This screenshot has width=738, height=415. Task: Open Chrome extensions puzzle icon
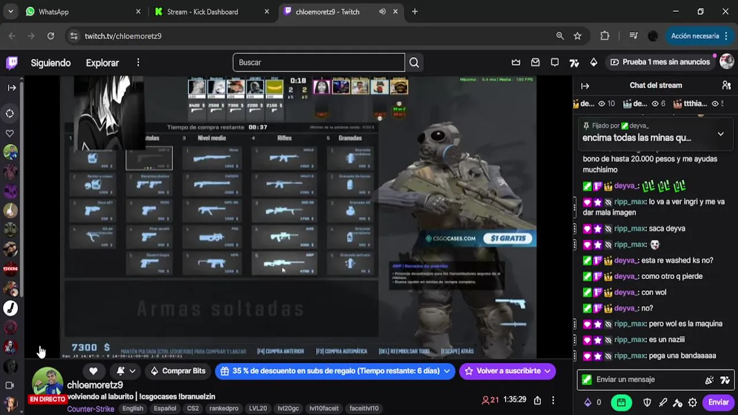605,36
